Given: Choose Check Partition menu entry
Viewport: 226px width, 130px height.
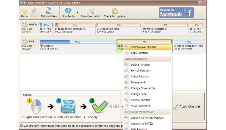Looking at the screenshot, I should point(147,77).
